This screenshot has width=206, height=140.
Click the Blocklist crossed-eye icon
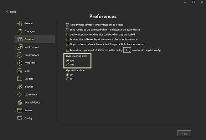[19, 87]
